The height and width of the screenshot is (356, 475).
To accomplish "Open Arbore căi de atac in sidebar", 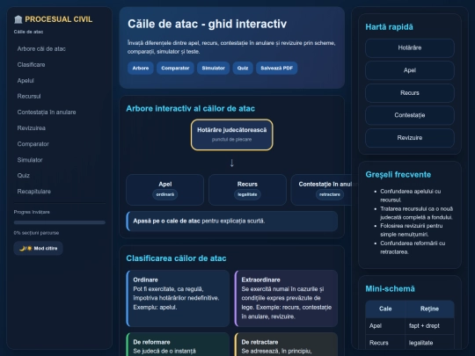I will [x=41, y=48].
